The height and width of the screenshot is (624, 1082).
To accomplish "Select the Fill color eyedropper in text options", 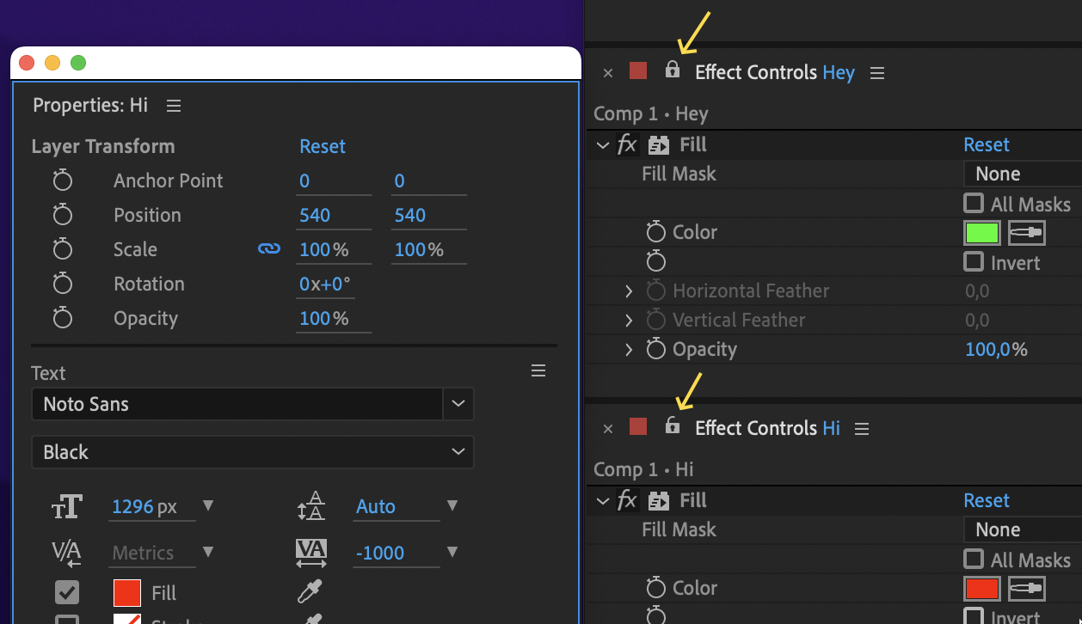I will pos(310,592).
